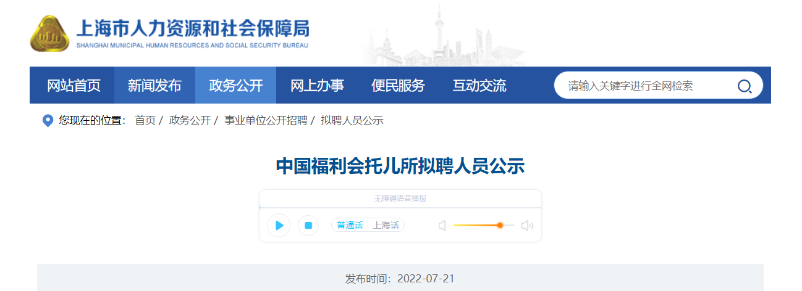Screen dimensions: 802x291
Task: Open 互动交流 menu item
Action: (479, 86)
